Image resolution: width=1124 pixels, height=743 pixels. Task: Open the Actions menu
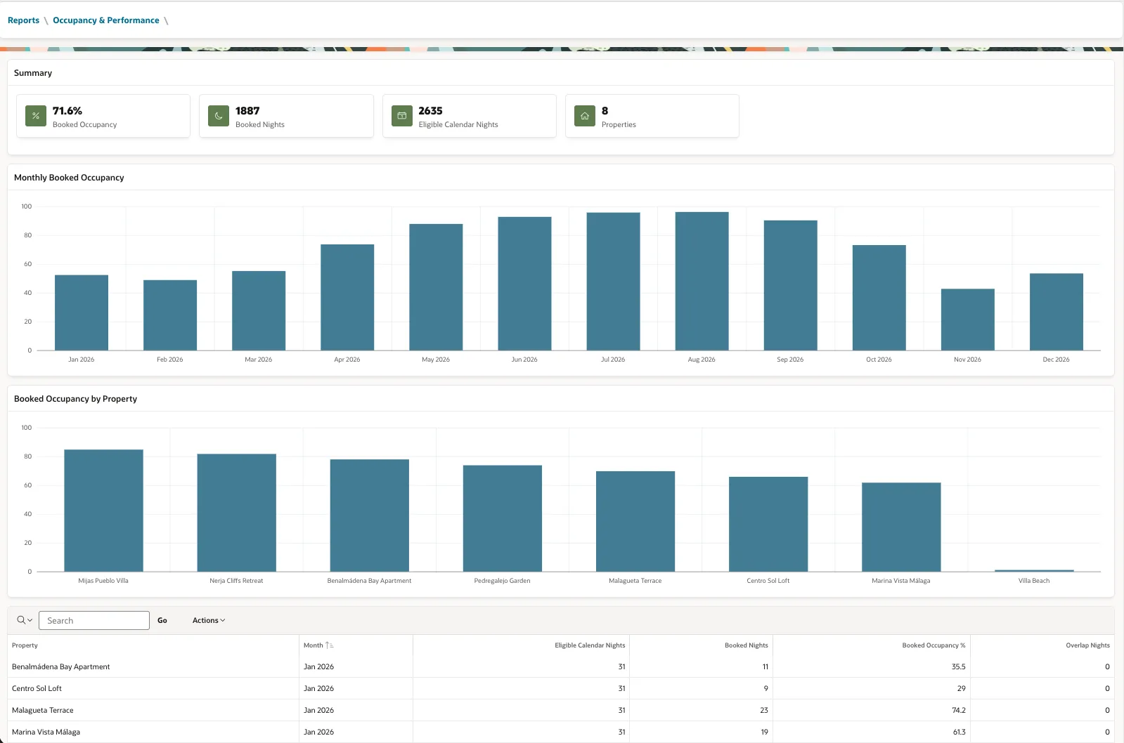coord(209,620)
